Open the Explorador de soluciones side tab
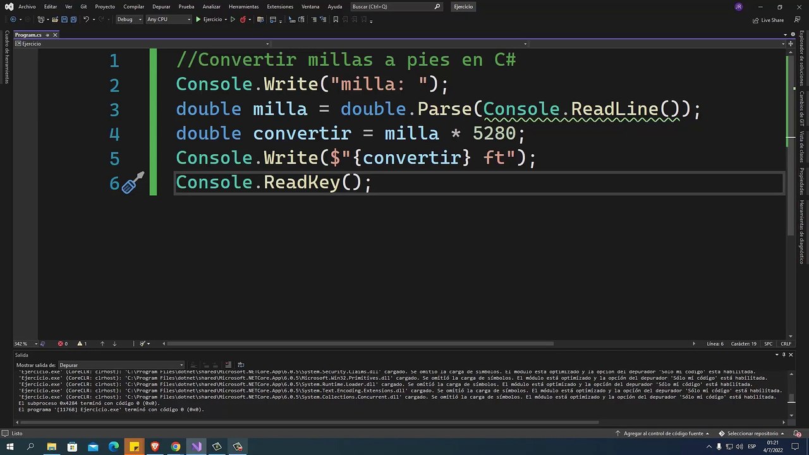The height and width of the screenshot is (455, 809). click(x=801, y=58)
